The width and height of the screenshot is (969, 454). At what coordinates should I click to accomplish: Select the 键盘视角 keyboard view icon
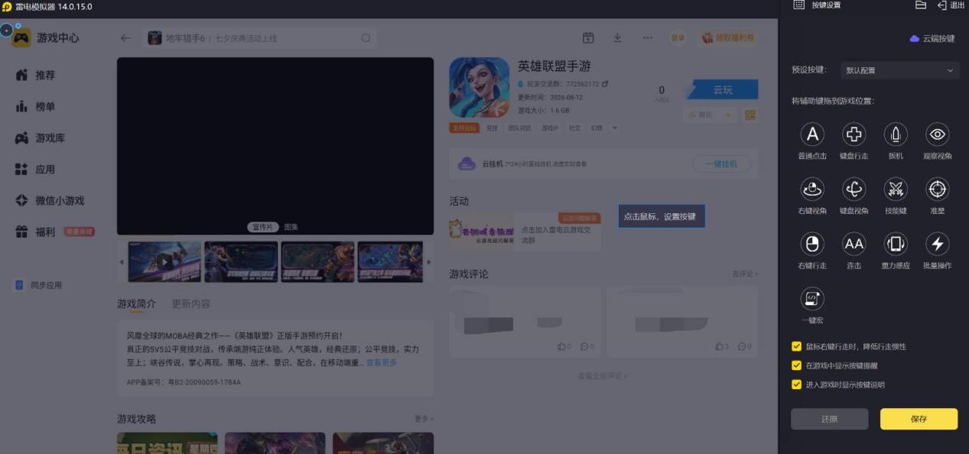pyautogui.click(x=854, y=189)
